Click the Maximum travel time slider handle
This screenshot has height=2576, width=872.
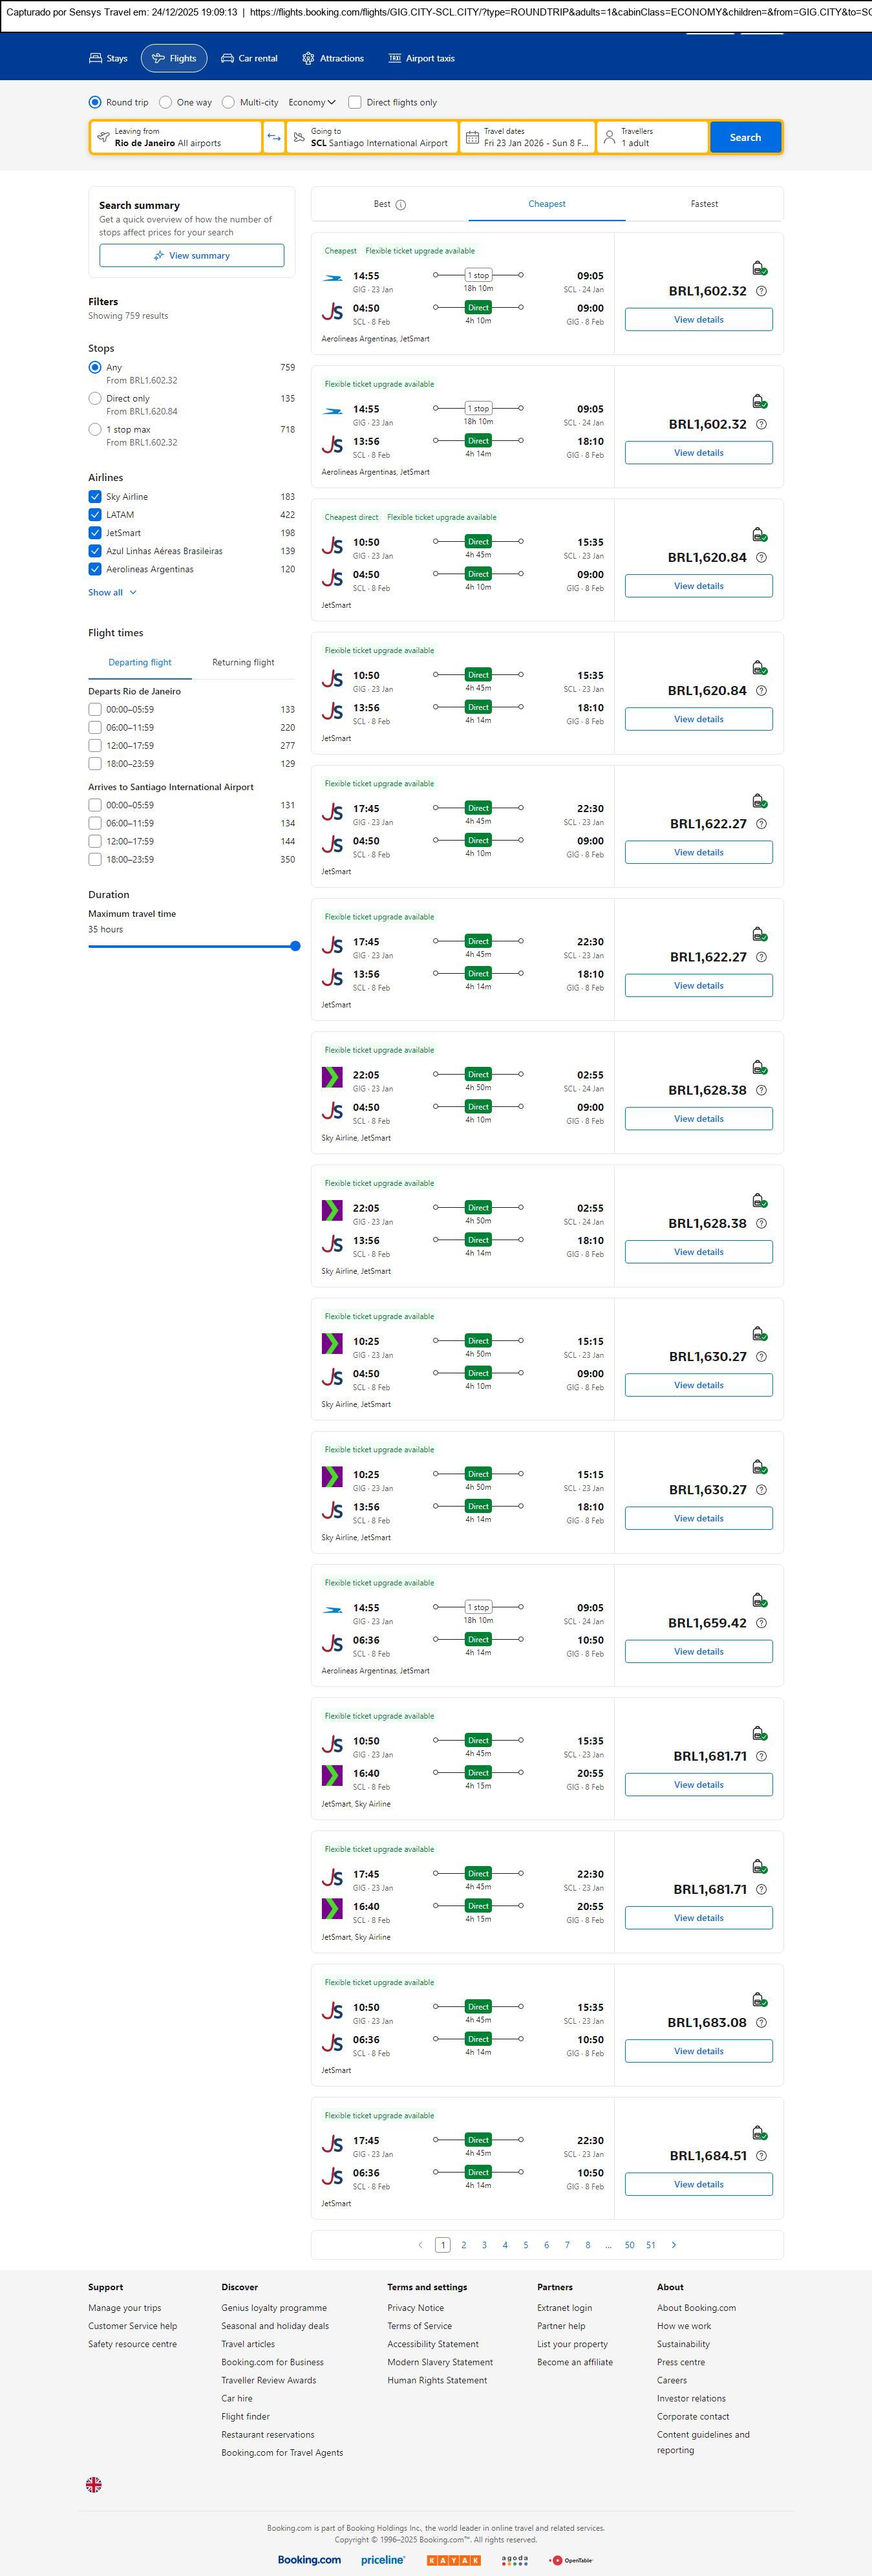click(295, 946)
